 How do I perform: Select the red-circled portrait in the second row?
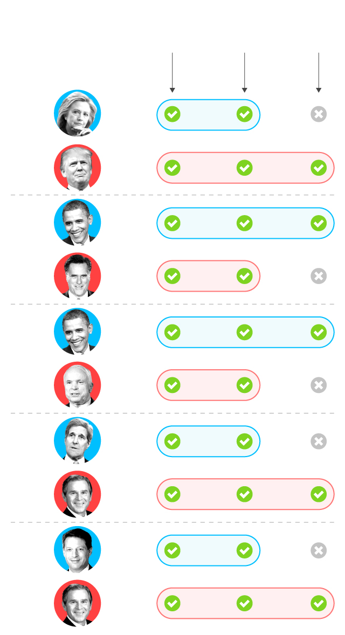pyautogui.click(x=78, y=168)
